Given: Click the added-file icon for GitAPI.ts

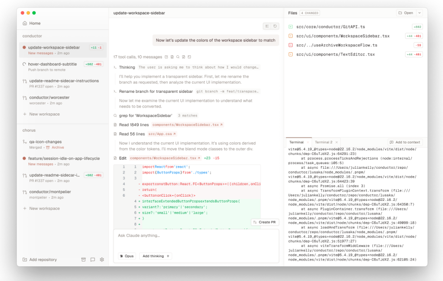Looking at the screenshot, I should (x=291, y=26).
